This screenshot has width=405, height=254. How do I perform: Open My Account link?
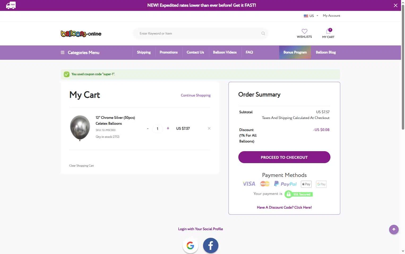[331, 16]
